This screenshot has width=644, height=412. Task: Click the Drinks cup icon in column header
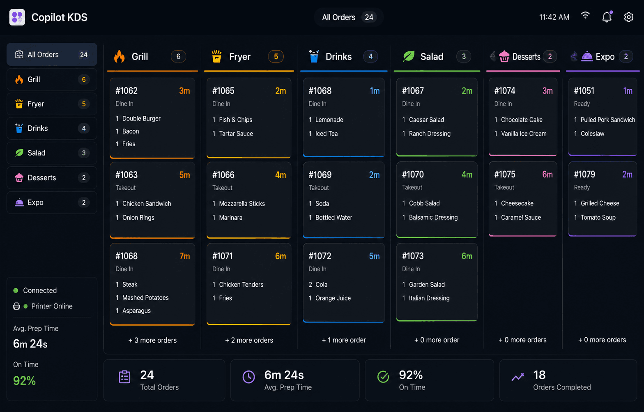click(x=314, y=56)
